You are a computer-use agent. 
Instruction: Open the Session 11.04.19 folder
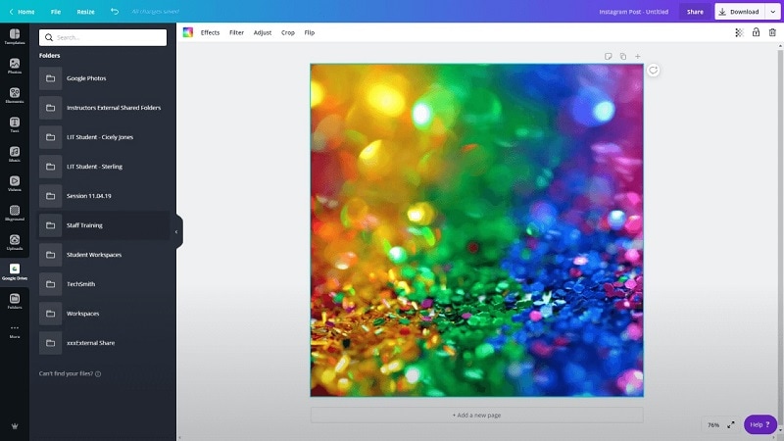(103, 196)
